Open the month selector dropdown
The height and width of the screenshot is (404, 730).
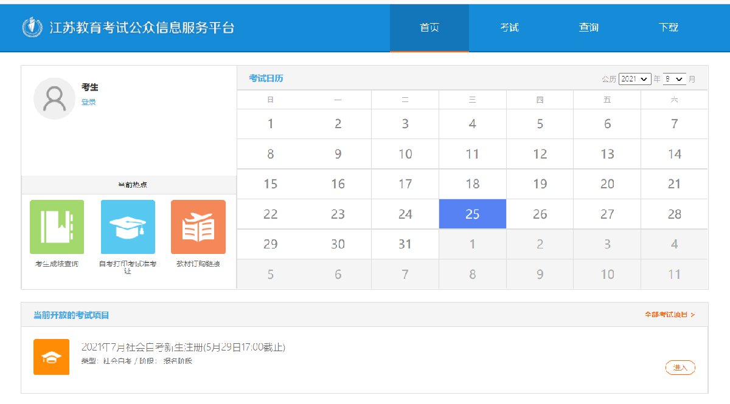coord(675,79)
